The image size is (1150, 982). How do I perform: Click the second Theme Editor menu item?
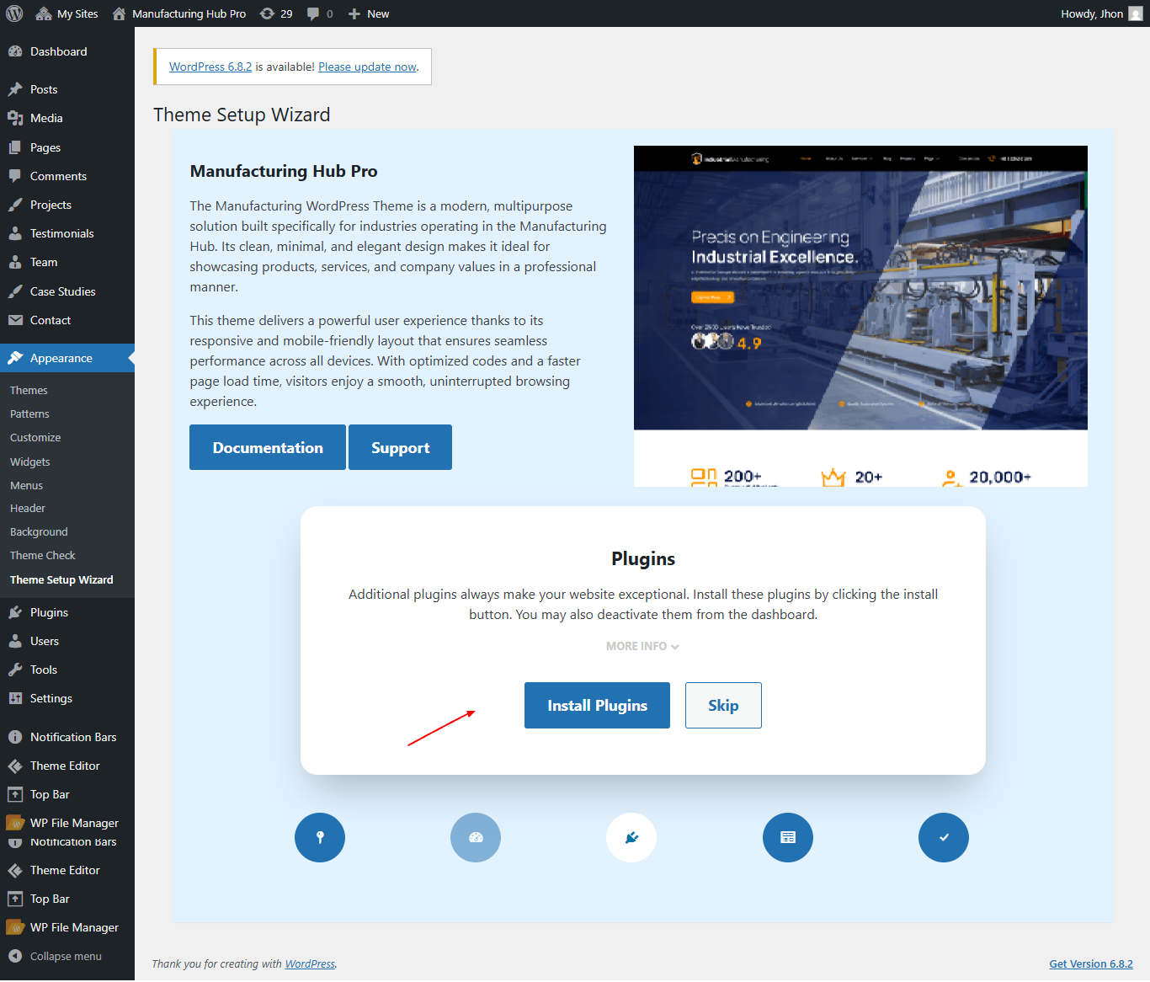pyautogui.click(x=67, y=870)
